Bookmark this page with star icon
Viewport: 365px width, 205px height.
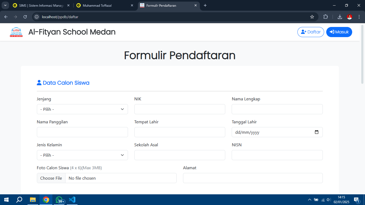(x=312, y=17)
